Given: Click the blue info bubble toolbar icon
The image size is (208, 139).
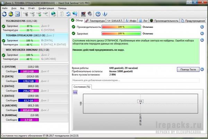Looking at the screenshot, I should point(105,14).
